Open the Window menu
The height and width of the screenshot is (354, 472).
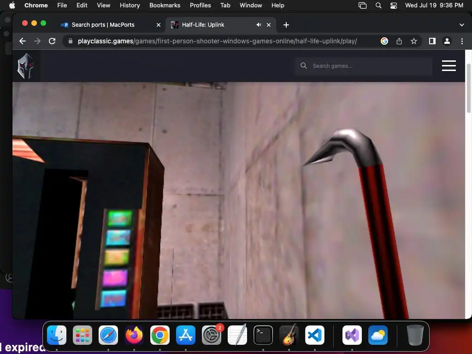point(251,6)
